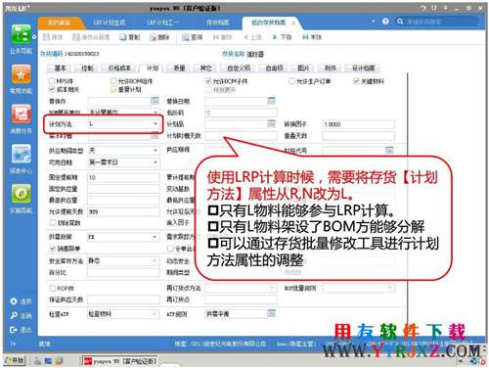This screenshot has width=489, height=368.
Task: Click the 退出 exit icon in sidebar
Action: pos(14,330)
